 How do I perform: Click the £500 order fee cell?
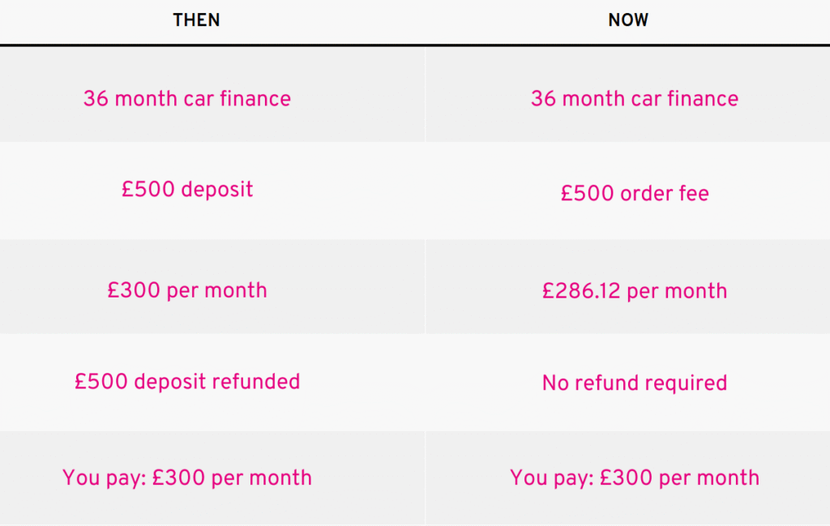tap(635, 194)
